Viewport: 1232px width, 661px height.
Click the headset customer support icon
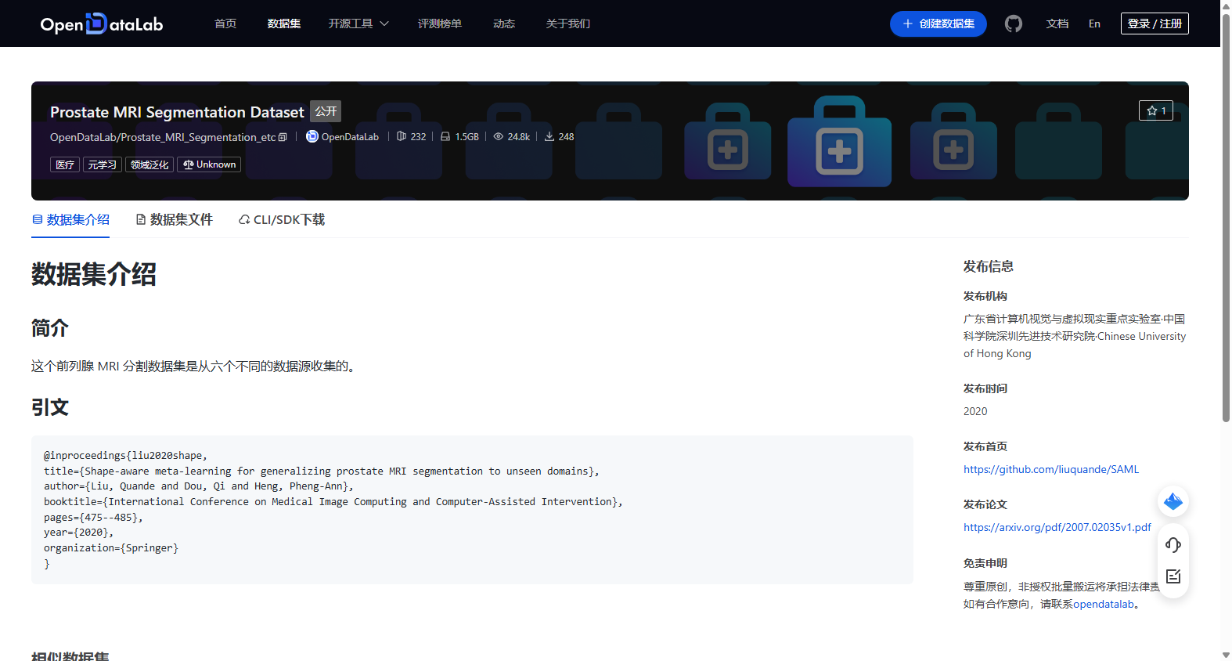[x=1173, y=544]
